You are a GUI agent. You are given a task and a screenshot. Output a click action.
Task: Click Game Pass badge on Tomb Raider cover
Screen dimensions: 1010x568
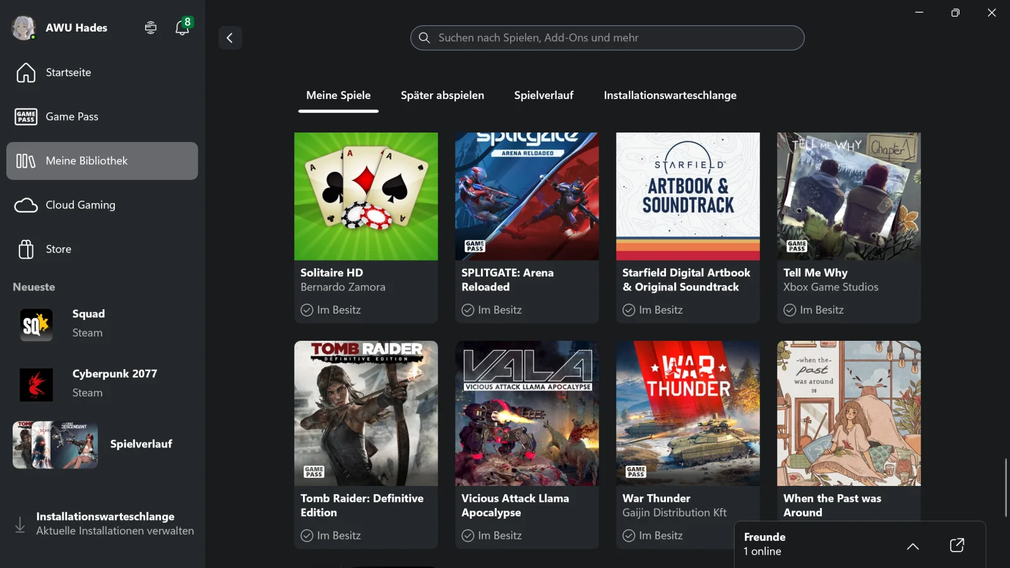(x=314, y=471)
